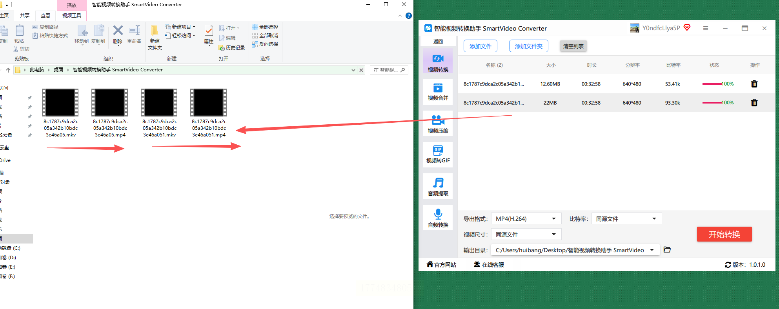Check for updates via version refresh icon
The width and height of the screenshot is (779, 309).
[728, 265]
